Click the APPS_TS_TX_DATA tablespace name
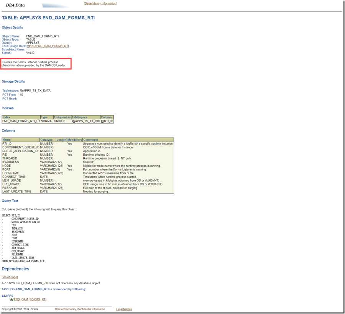 (x=37, y=91)
